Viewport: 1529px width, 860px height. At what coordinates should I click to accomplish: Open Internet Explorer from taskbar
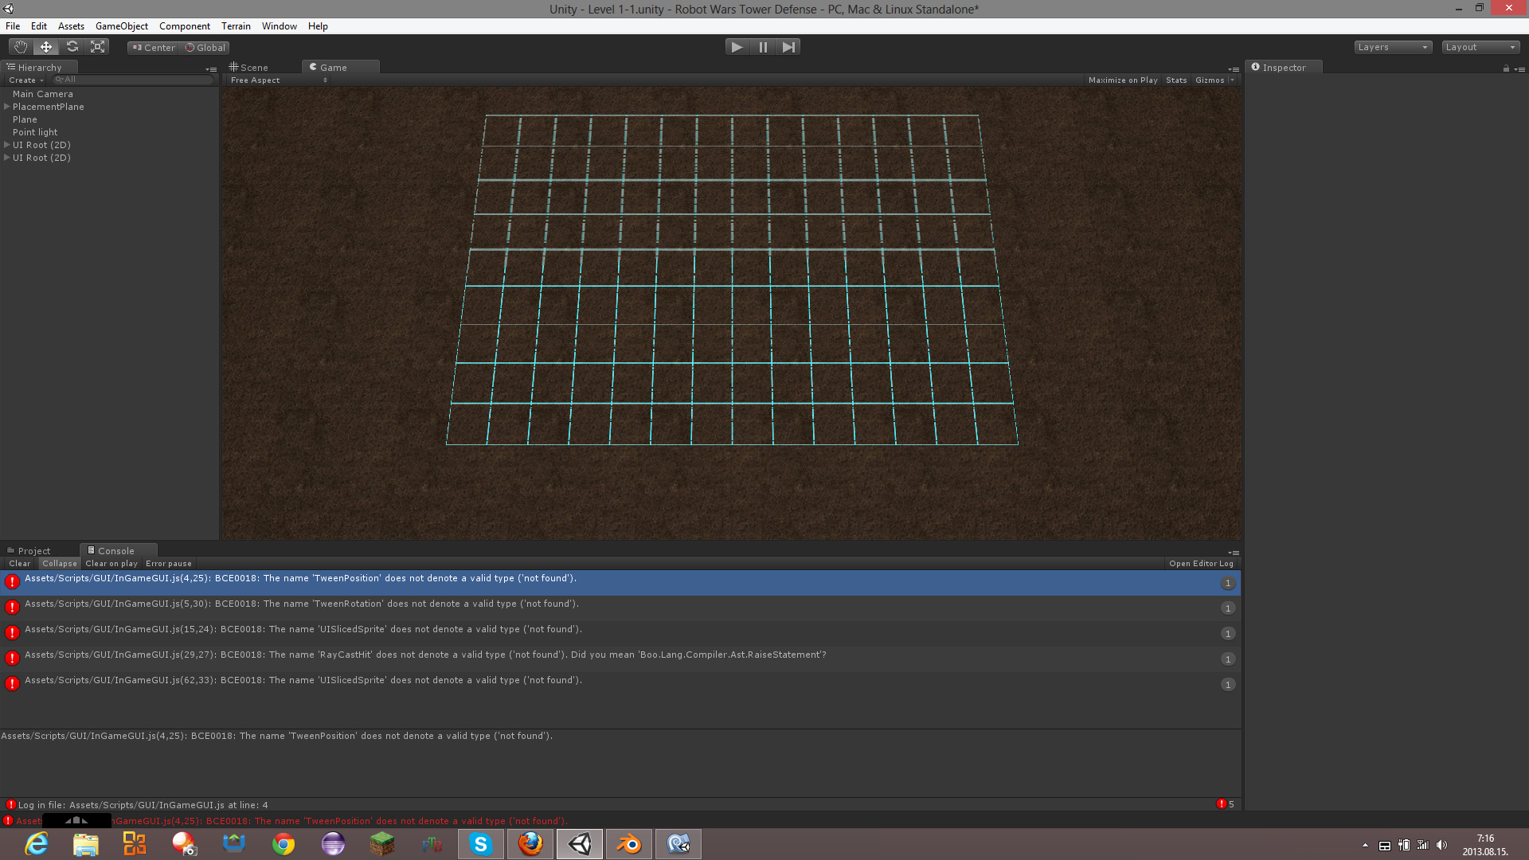pyautogui.click(x=37, y=844)
